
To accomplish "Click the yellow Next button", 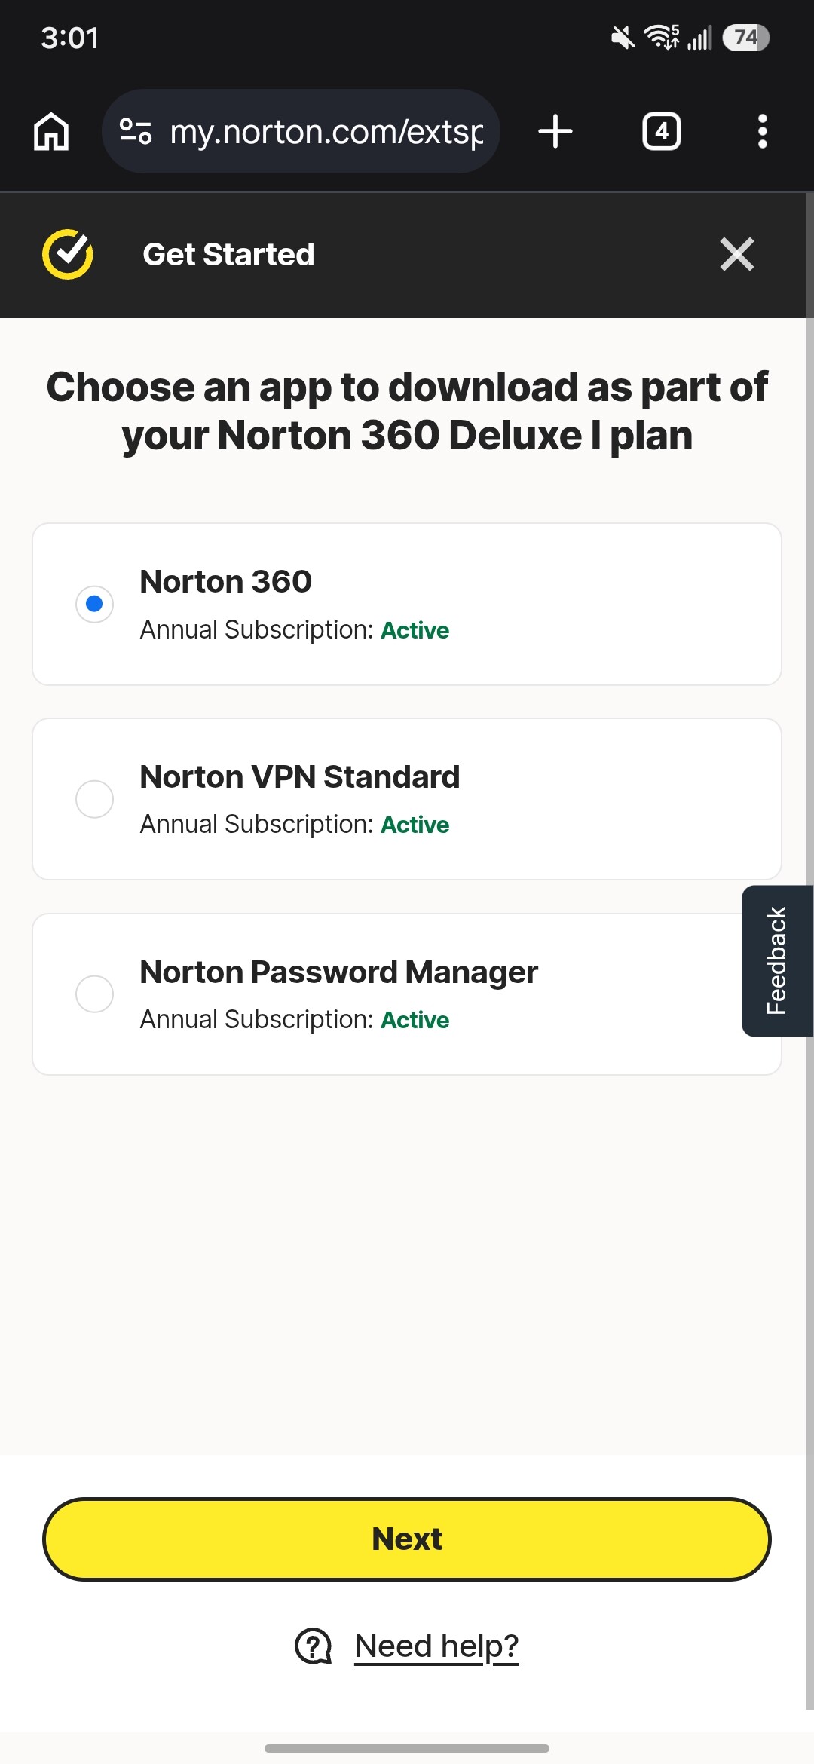I will click(407, 1539).
